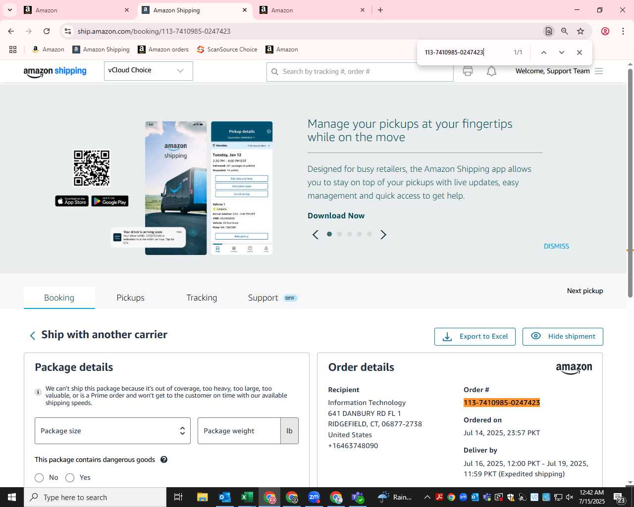Viewport: 634px width, 507px height.
Task: Click the page vertical scrollbar
Action: pos(630,183)
